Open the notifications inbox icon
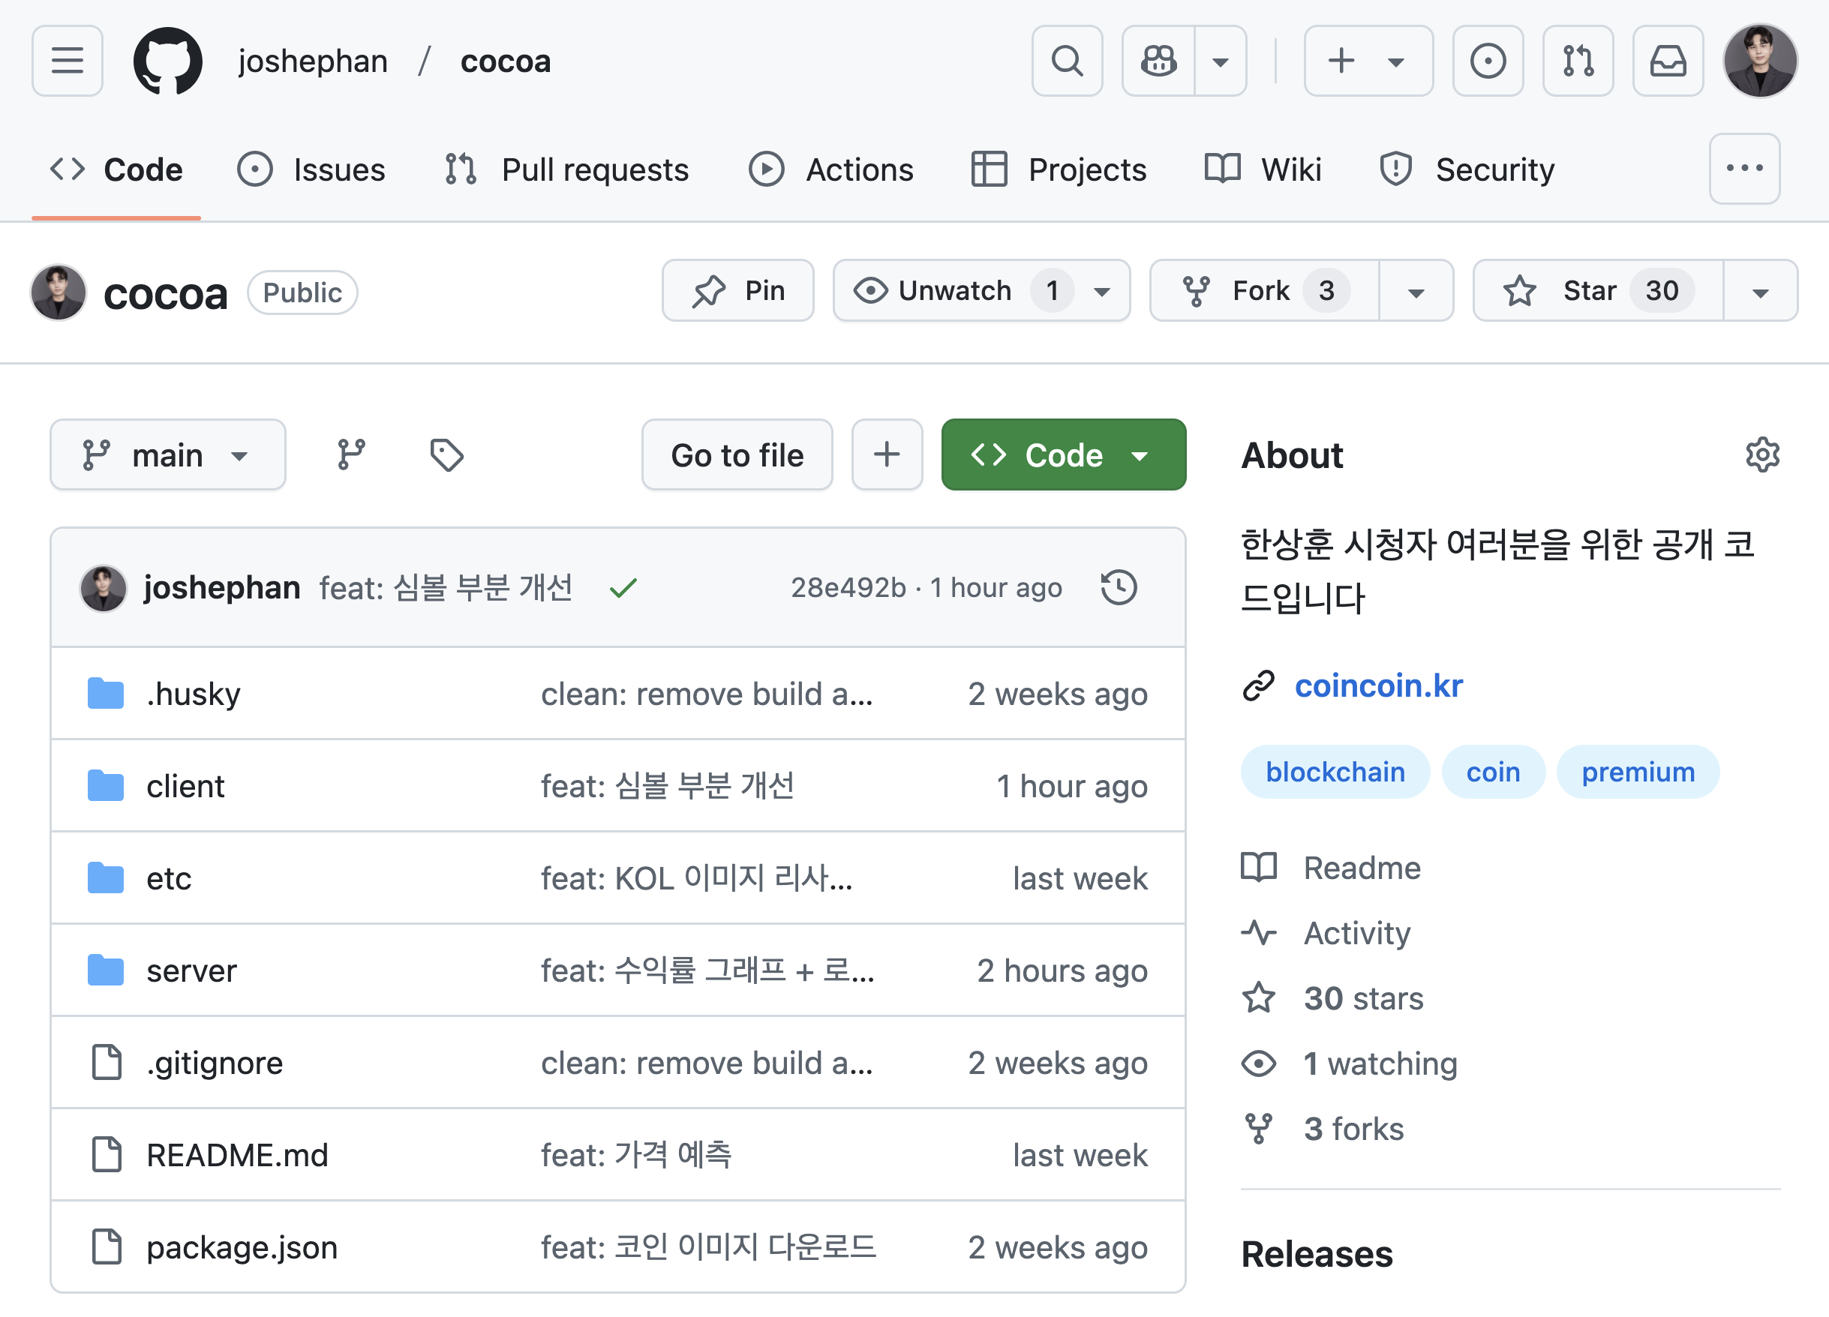 pyautogui.click(x=1667, y=61)
